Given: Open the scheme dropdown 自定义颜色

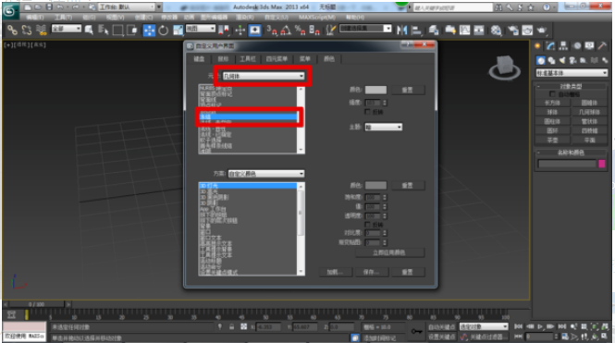Looking at the screenshot, I should (266, 174).
